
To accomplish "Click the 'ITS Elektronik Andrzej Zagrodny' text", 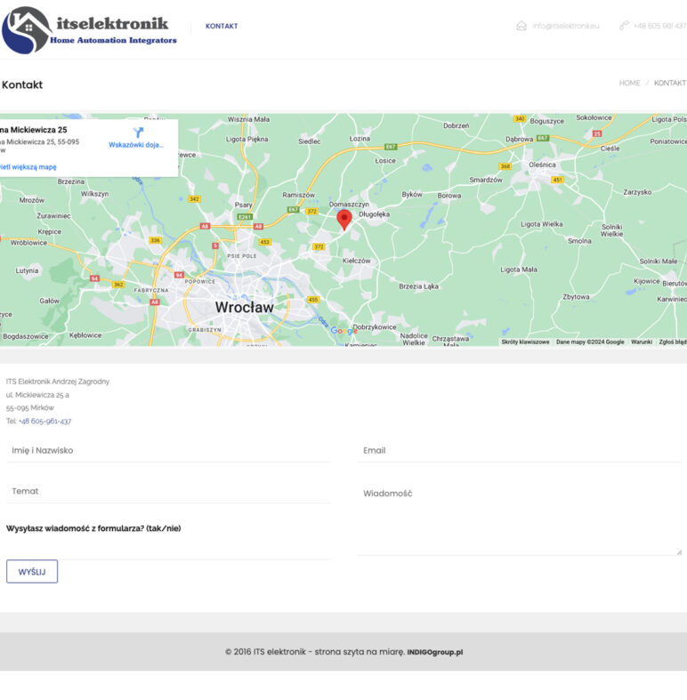I will (58, 382).
